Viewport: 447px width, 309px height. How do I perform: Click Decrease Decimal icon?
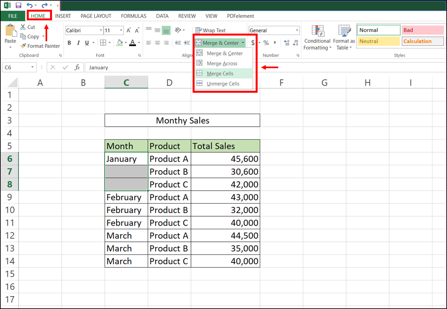[x=296, y=43]
